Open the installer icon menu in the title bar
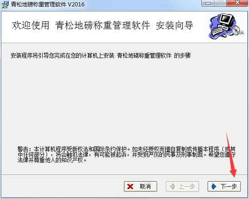Image resolution: width=249 pixels, height=199 pixels. [x=5, y=5]
